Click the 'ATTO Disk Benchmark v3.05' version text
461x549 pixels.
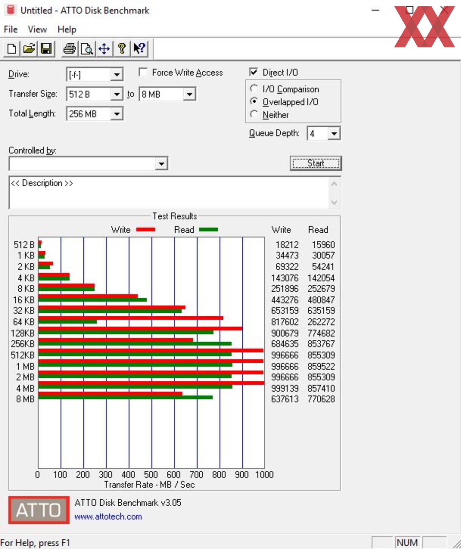coord(128,503)
